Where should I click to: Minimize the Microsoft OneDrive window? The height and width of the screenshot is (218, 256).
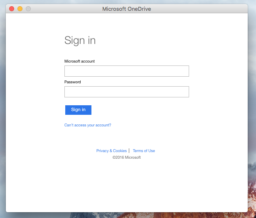pyautogui.click(x=20, y=9)
